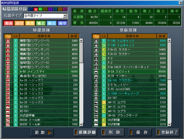Sort 登録部隊 list by 価格 column

[x=162, y=36]
